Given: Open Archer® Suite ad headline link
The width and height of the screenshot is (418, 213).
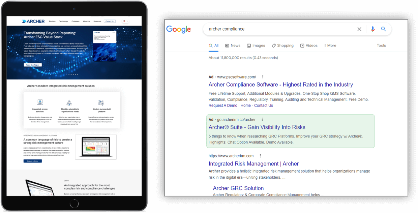Looking at the screenshot, I should pos(257,127).
